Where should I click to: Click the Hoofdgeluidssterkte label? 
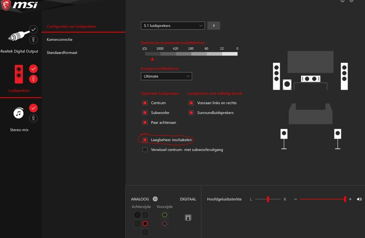(224, 199)
